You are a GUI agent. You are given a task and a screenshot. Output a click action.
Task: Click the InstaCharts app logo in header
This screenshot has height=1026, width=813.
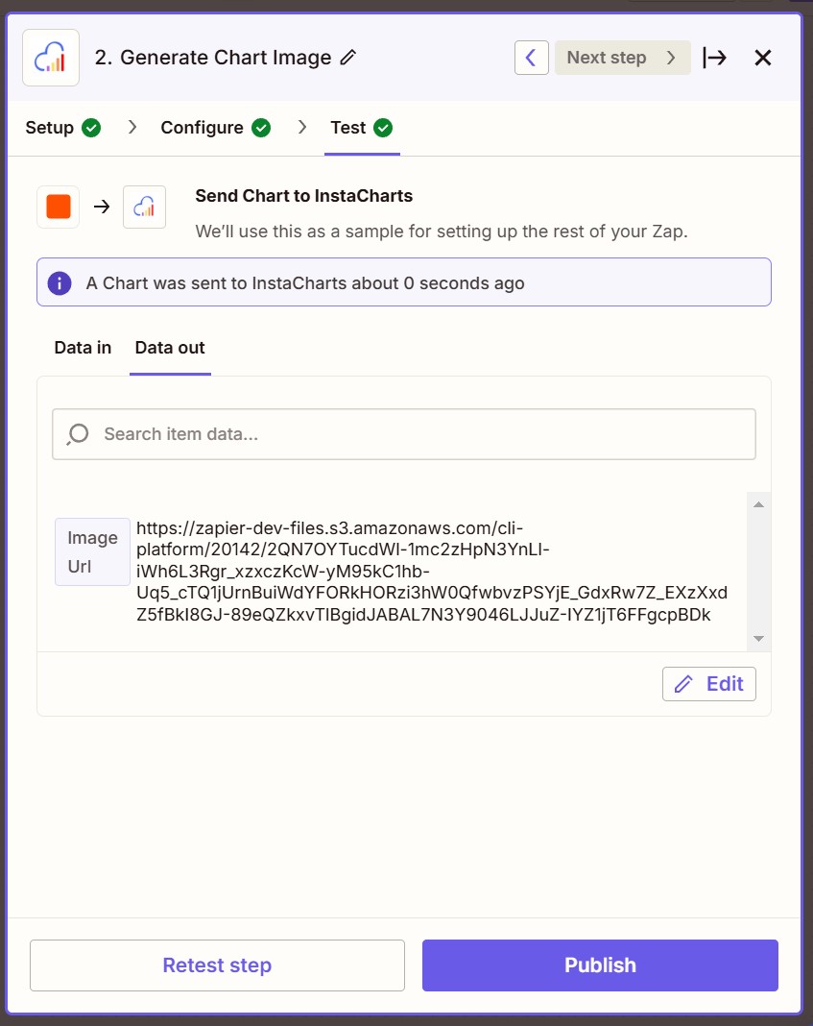(51, 58)
